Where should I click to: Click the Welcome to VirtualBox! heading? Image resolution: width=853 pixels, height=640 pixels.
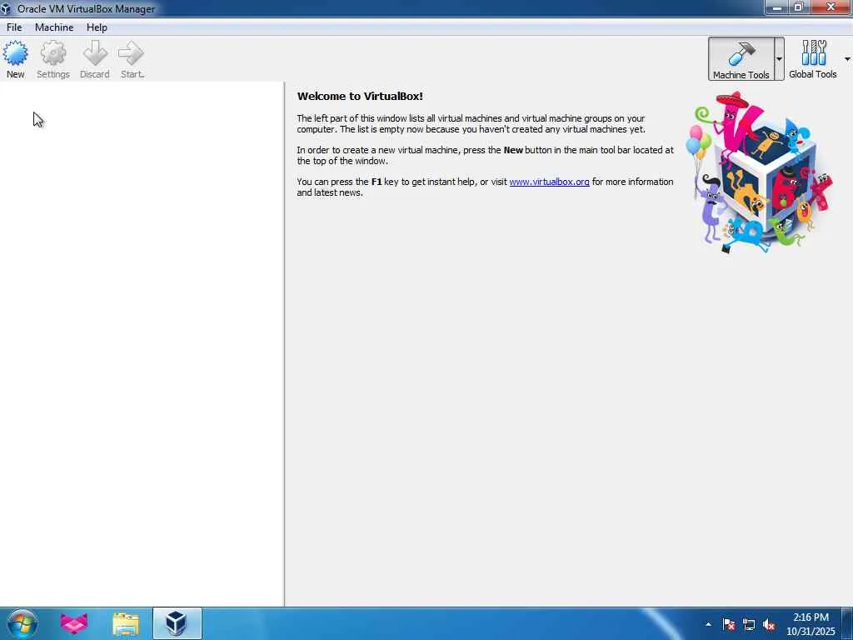click(x=360, y=97)
